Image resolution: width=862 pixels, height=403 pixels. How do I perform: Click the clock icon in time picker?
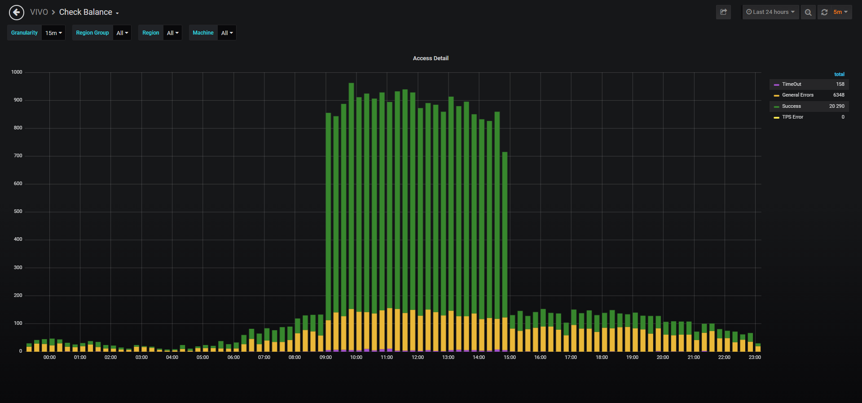tap(749, 12)
